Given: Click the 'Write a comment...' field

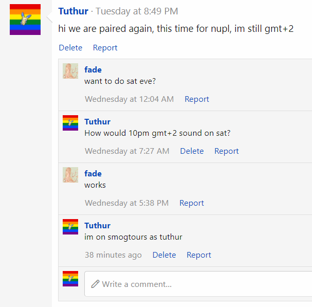Looking at the screenshot, I should click(198, 284).
